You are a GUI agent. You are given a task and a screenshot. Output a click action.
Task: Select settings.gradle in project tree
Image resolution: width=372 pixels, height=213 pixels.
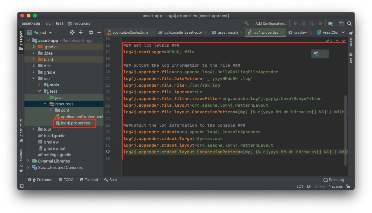[x=57, y=155]
